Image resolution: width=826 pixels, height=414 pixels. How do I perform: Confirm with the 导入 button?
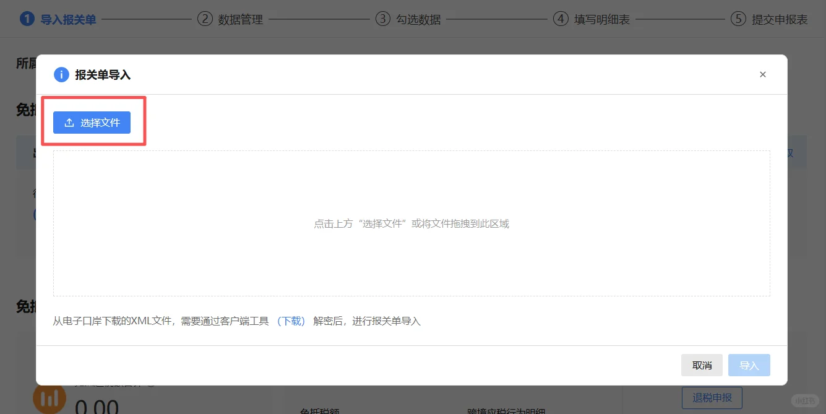749,365
